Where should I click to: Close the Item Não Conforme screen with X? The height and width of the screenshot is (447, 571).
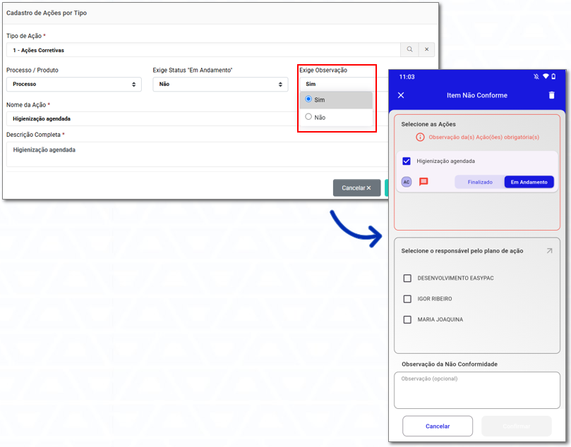401,95
